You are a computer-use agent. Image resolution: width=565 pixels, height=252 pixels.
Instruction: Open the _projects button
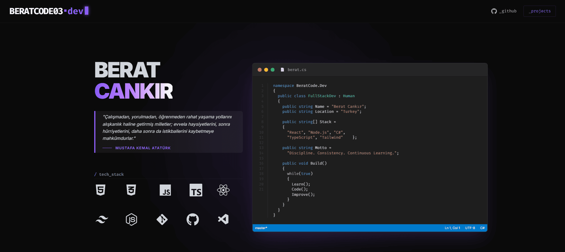point(540,11)
